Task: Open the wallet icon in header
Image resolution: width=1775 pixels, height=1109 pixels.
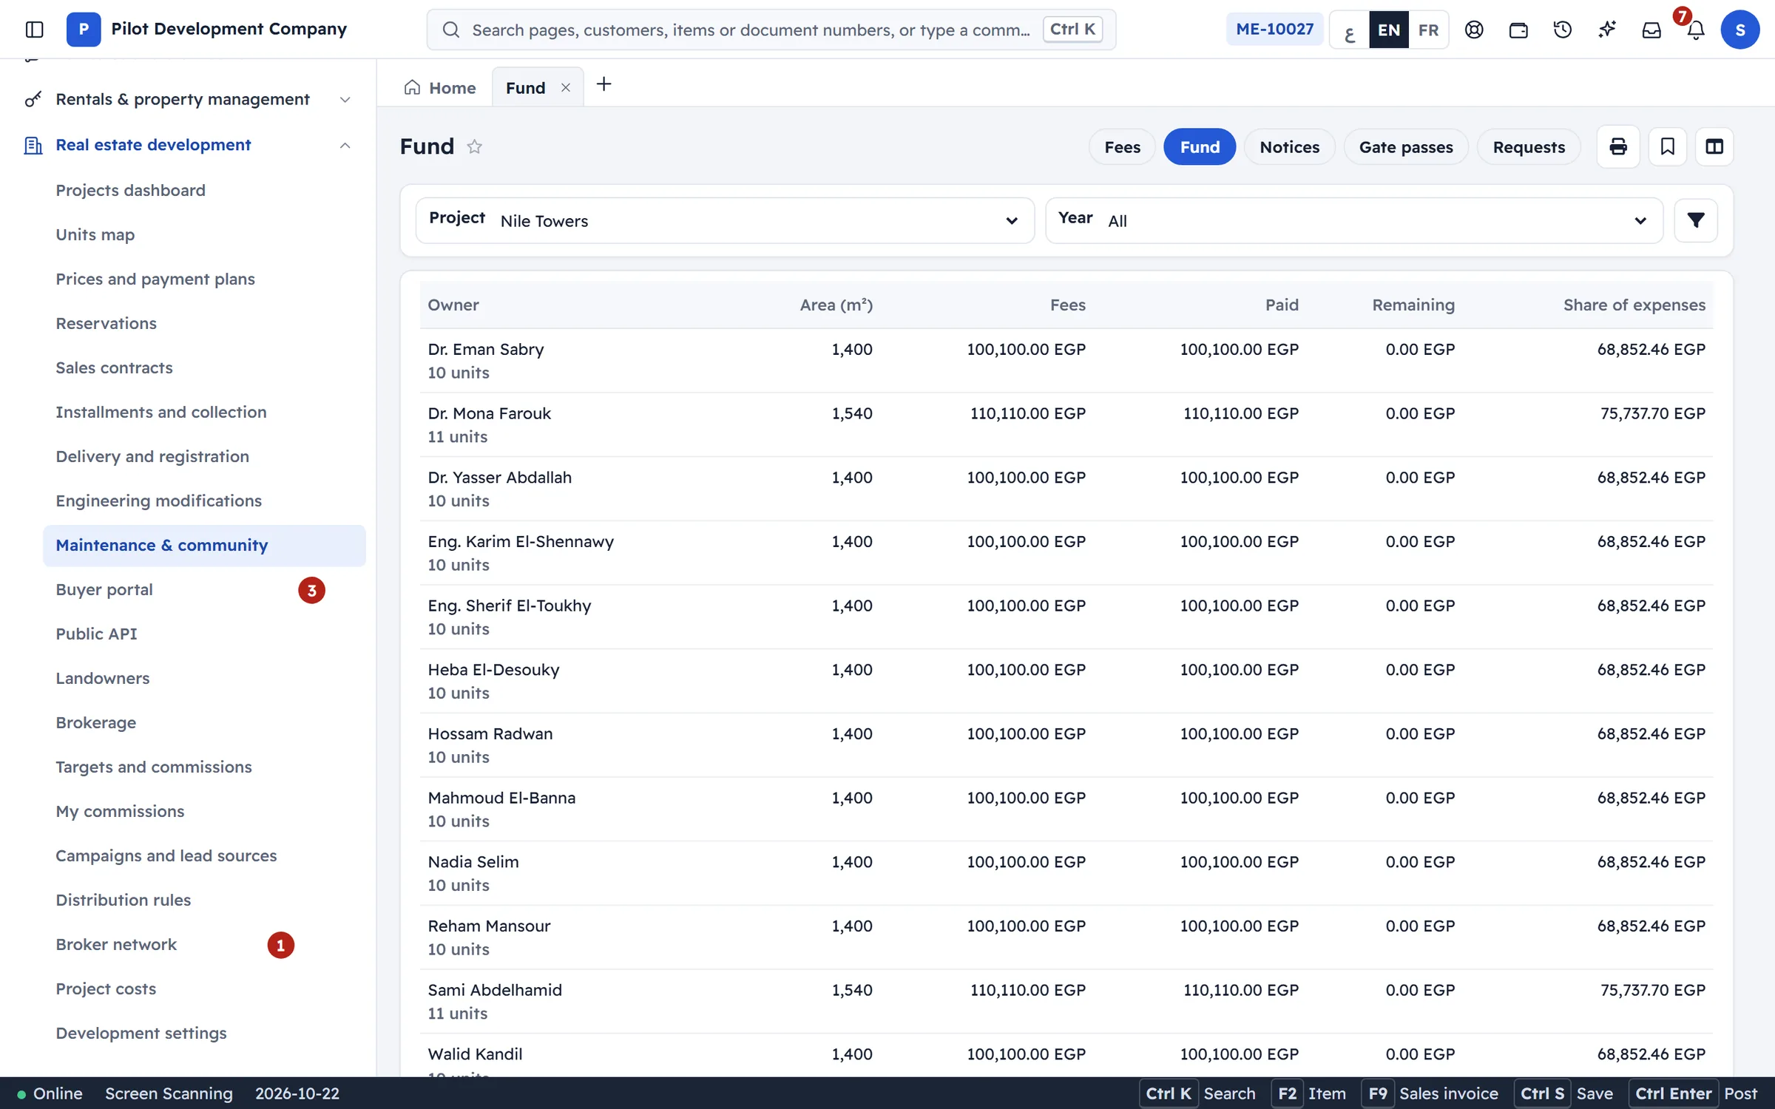Action: [1518, 30]
